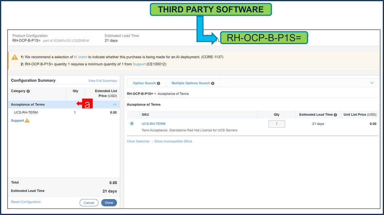
Task: Click the Cancel button
Action: [89, 203]
